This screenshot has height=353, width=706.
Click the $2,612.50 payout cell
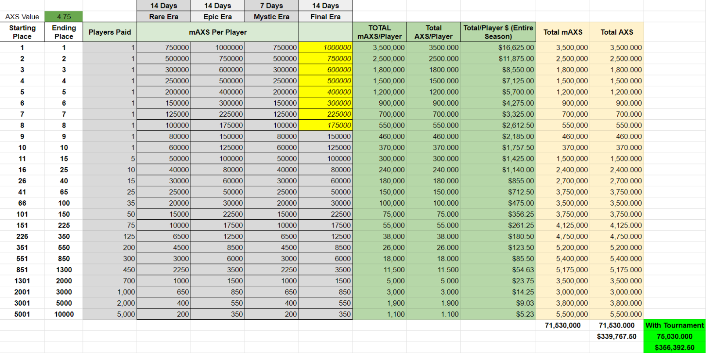click(498, 125)
